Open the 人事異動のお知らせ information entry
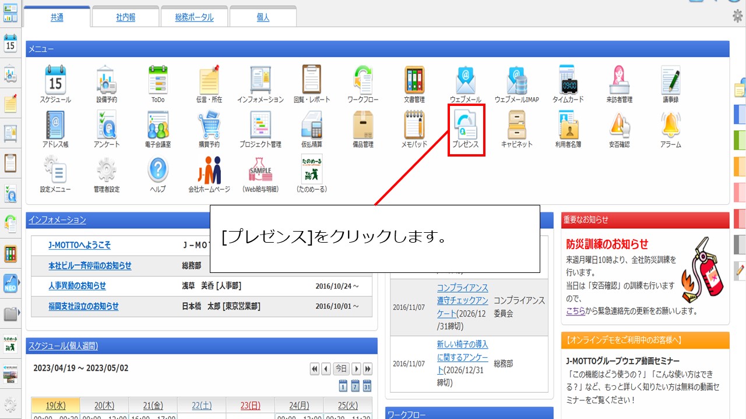This screenshot has height=419, width=746. 77,286
